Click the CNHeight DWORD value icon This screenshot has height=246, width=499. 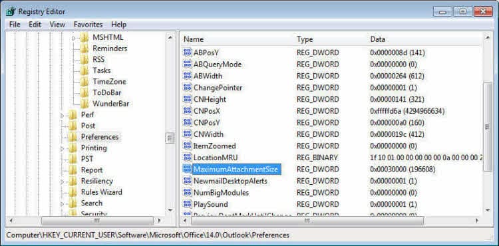click(x=188, y=99)
